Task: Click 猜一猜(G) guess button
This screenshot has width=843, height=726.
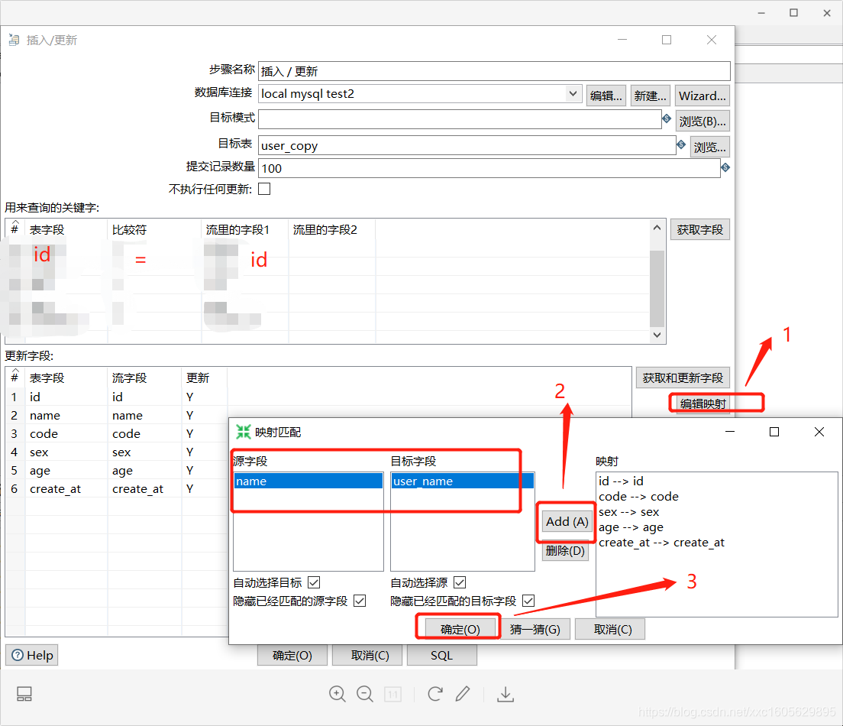Action: point(535,629)
